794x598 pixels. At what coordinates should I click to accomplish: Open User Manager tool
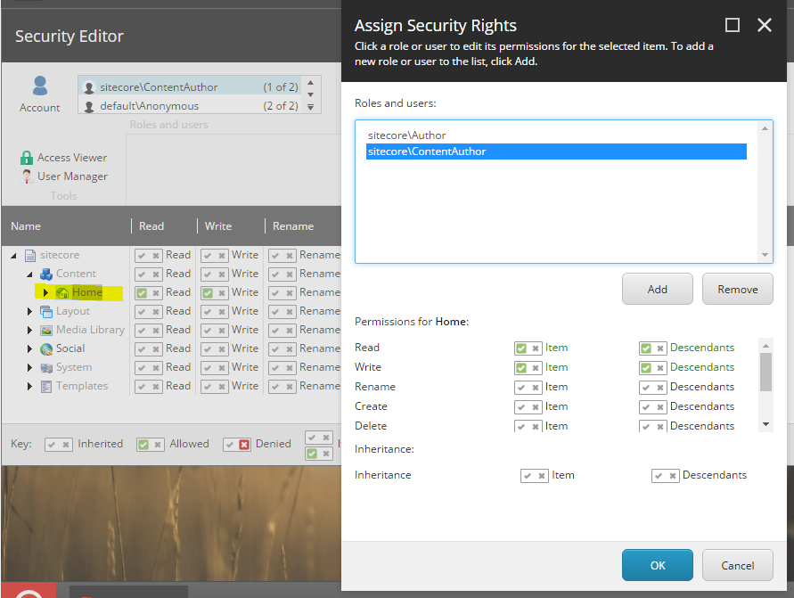coord(63,176)
